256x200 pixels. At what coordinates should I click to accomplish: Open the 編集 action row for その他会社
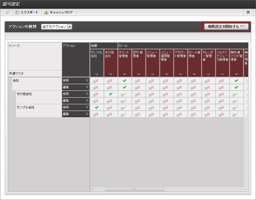tap(76, 101)
